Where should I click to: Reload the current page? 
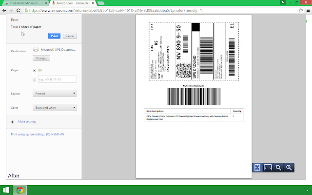pos(19,10)
